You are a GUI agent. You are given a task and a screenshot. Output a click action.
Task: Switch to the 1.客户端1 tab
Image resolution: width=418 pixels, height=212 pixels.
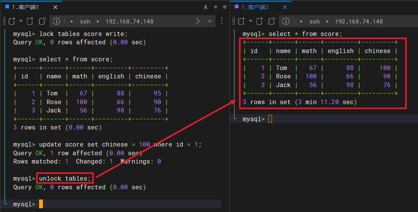[x=25, y=7]
